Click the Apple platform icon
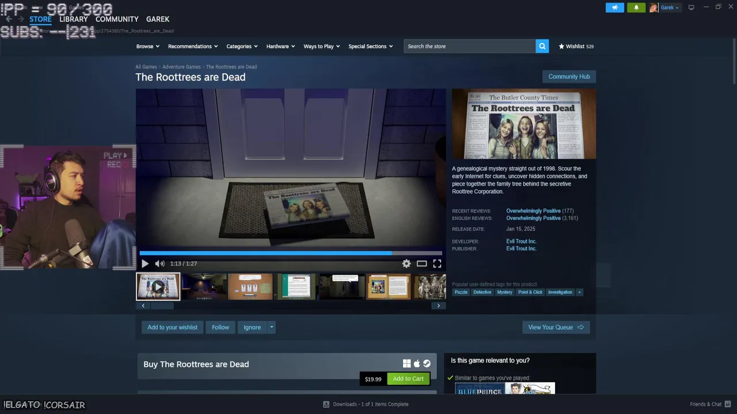Screen dimensions: 737x414 pyautogui.click(x=417, y=363)
